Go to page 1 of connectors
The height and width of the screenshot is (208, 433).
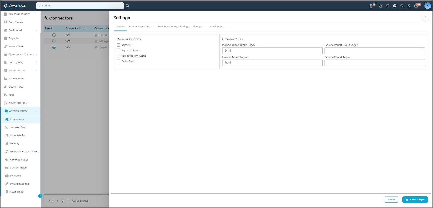pos(57,201)
